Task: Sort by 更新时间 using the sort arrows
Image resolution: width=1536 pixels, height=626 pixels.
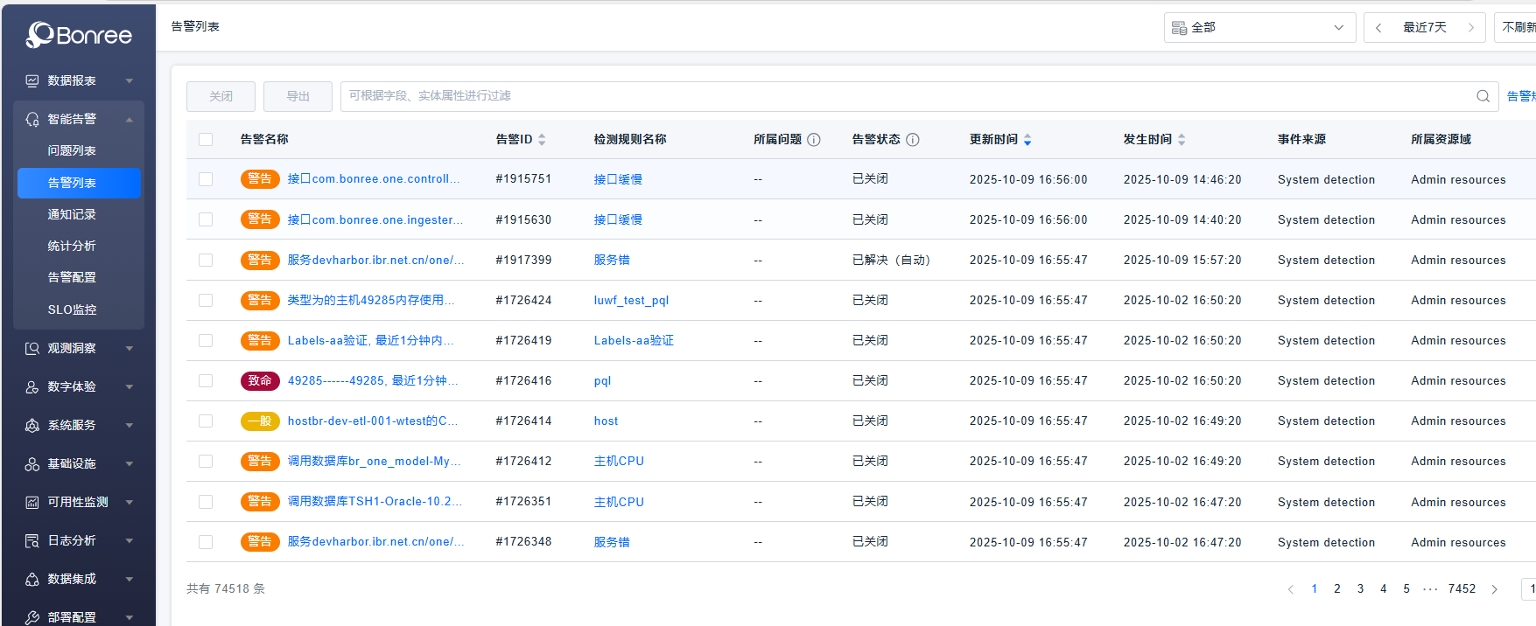Action: [x=1028, y=140]
